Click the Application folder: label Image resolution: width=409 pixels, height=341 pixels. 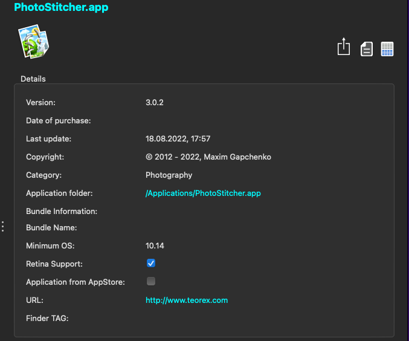pos(59,193)
